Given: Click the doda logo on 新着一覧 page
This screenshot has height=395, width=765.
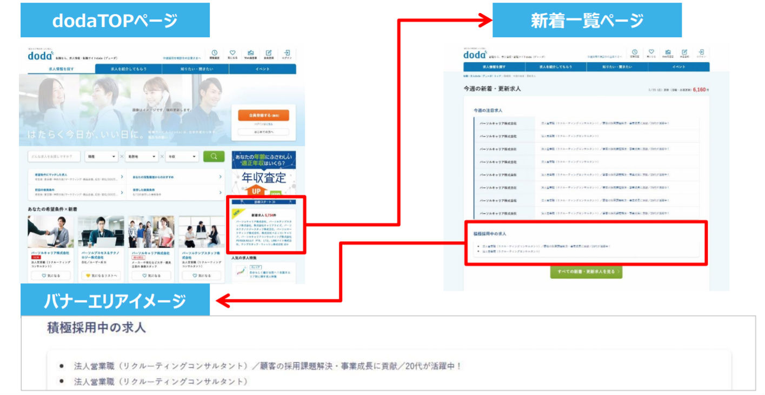Looking at the screenshot, I should [x=474, y=55].
